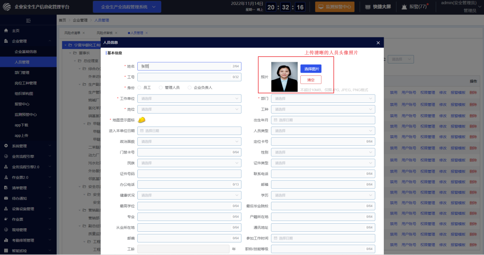Close the 风险点清单 tab with its x

pos(84,33)
